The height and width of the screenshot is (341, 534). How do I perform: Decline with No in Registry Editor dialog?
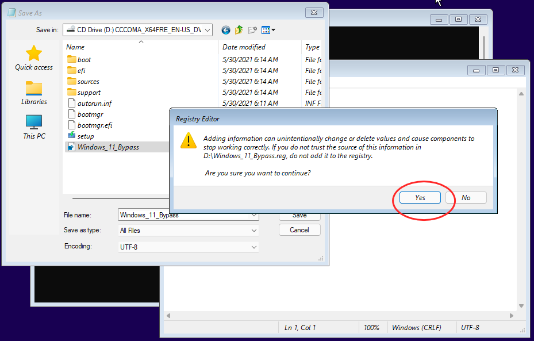[466, 198]
